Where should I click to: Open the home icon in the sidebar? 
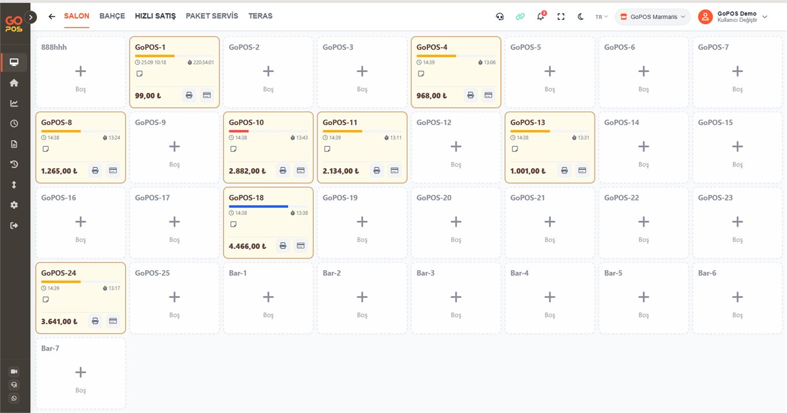point(14,83)
